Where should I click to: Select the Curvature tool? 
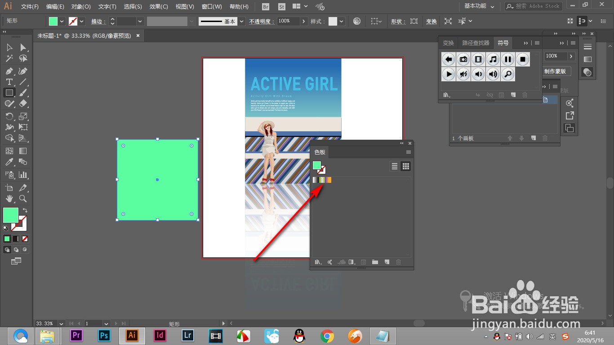pyautogui.click(x=23, y=71)
